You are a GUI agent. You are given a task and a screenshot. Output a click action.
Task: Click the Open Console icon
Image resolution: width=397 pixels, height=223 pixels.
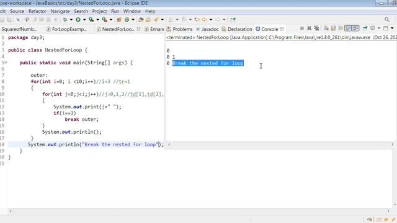(x=386, y=28)
